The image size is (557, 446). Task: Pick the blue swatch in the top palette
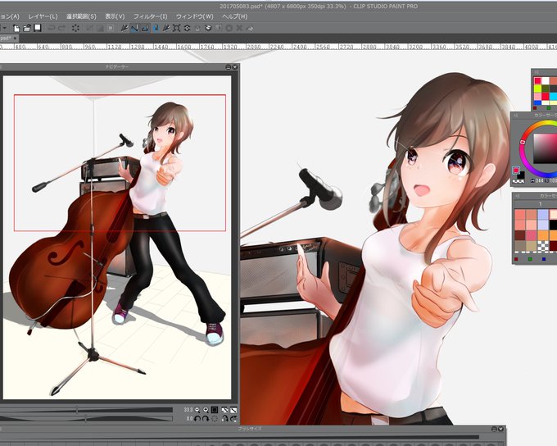click(x=537, y=102)
